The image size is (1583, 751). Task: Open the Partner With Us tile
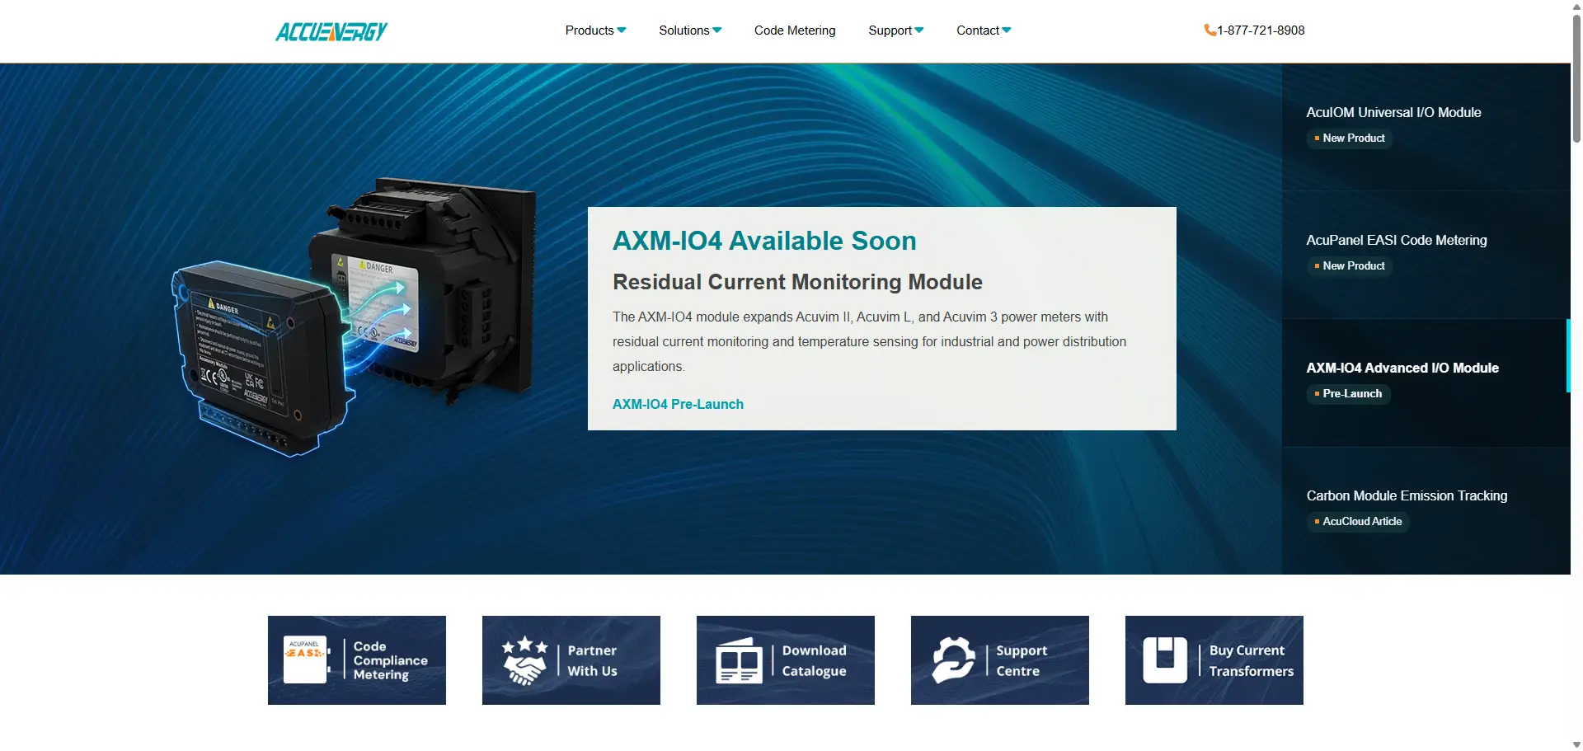(x=571, y=660)
